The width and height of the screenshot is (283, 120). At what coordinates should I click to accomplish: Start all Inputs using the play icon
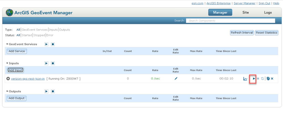point(47,63)
